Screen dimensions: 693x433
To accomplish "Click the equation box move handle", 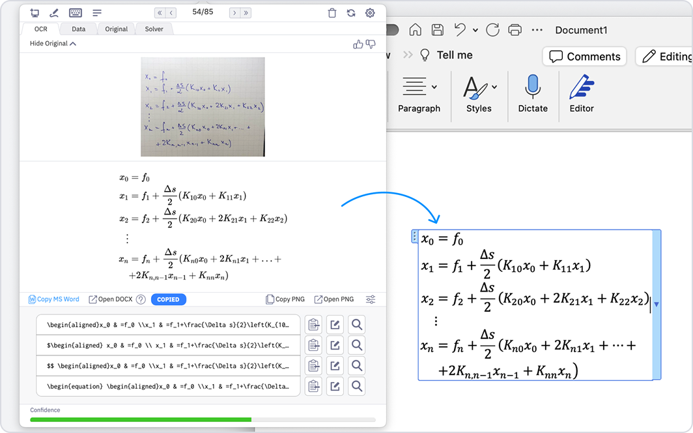I will (414, 237).
